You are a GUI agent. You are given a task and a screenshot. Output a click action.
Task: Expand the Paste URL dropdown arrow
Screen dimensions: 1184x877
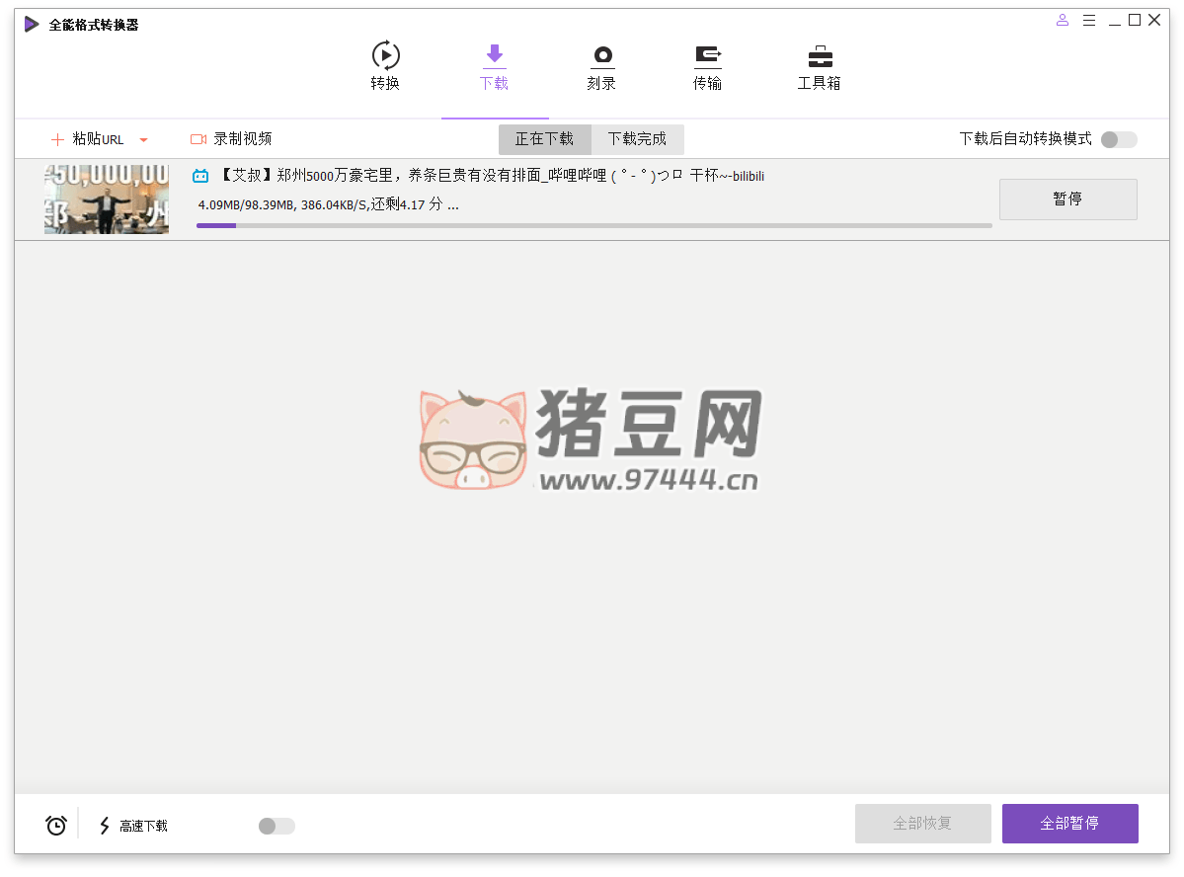tap(143, 140)
